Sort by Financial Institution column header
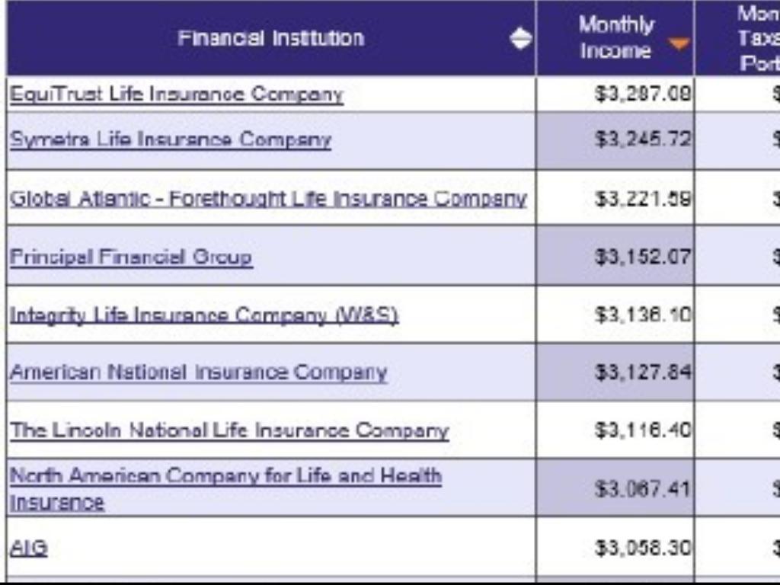This screenshot has height=585, width=780. pos(270,38)
